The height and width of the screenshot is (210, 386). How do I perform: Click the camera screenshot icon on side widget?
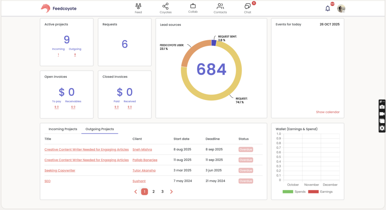click(382, 107)
